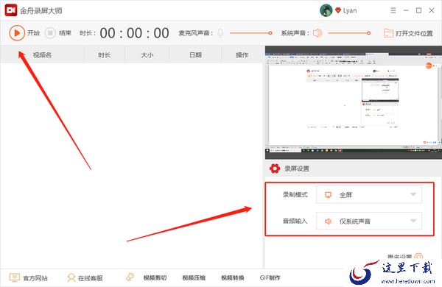Adjust the 系统声音 volume slider

click(349, 33)
